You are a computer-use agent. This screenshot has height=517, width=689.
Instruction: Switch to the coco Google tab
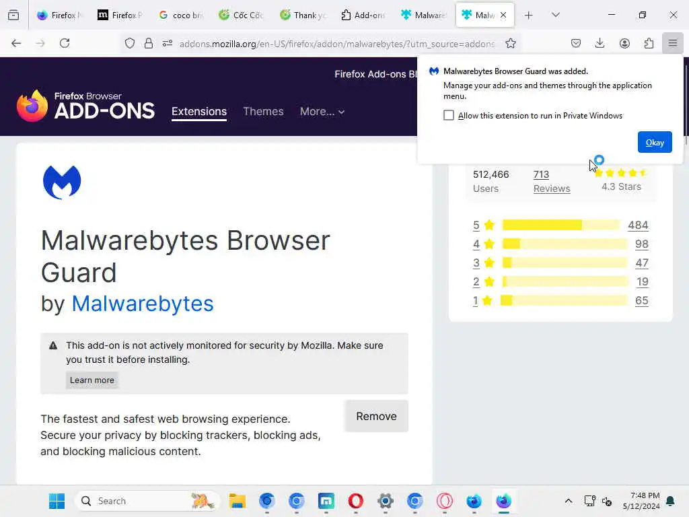click(181, 15)
